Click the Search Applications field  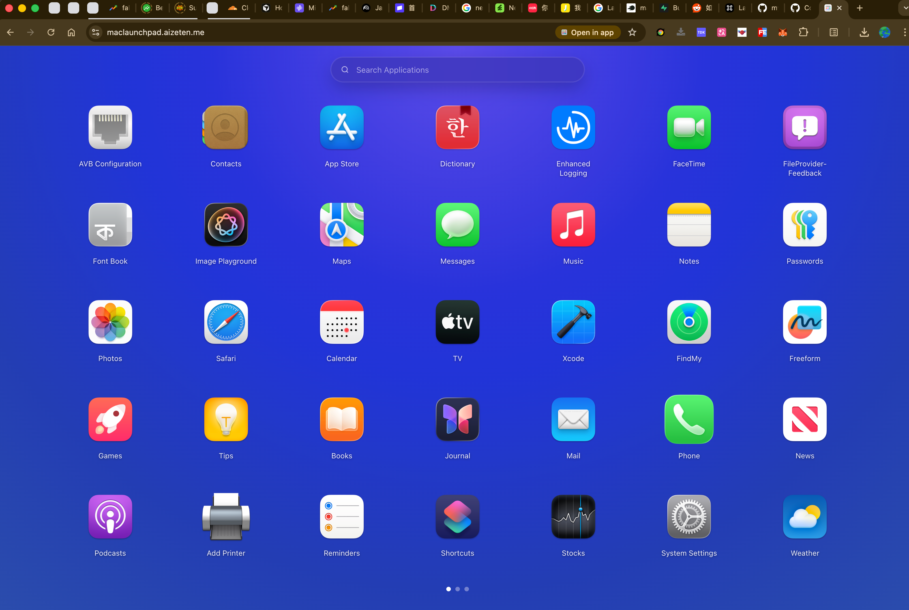(x=457, y=70)
